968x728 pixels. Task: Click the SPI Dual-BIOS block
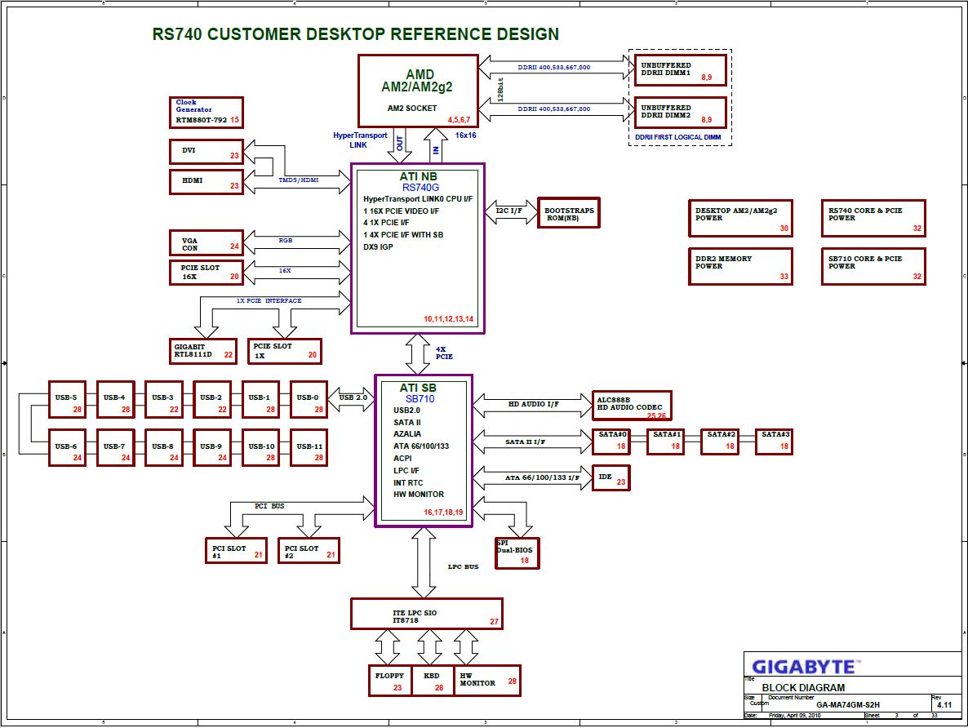(x=517, y=553)
